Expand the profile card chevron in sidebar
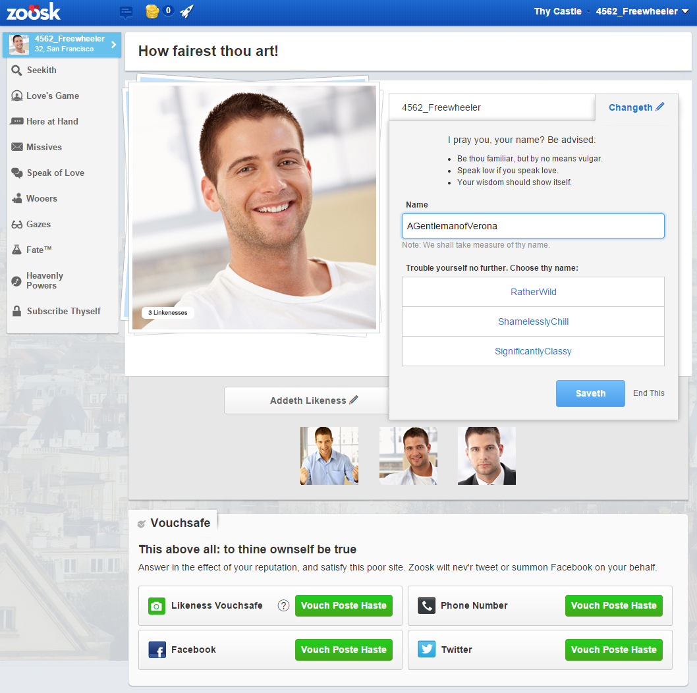The width and height of the screenshot is (697, 693). click(113, 45)
